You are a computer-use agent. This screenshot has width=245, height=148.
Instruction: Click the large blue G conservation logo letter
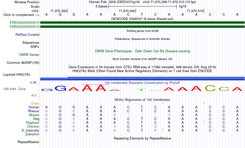point(60,88)
